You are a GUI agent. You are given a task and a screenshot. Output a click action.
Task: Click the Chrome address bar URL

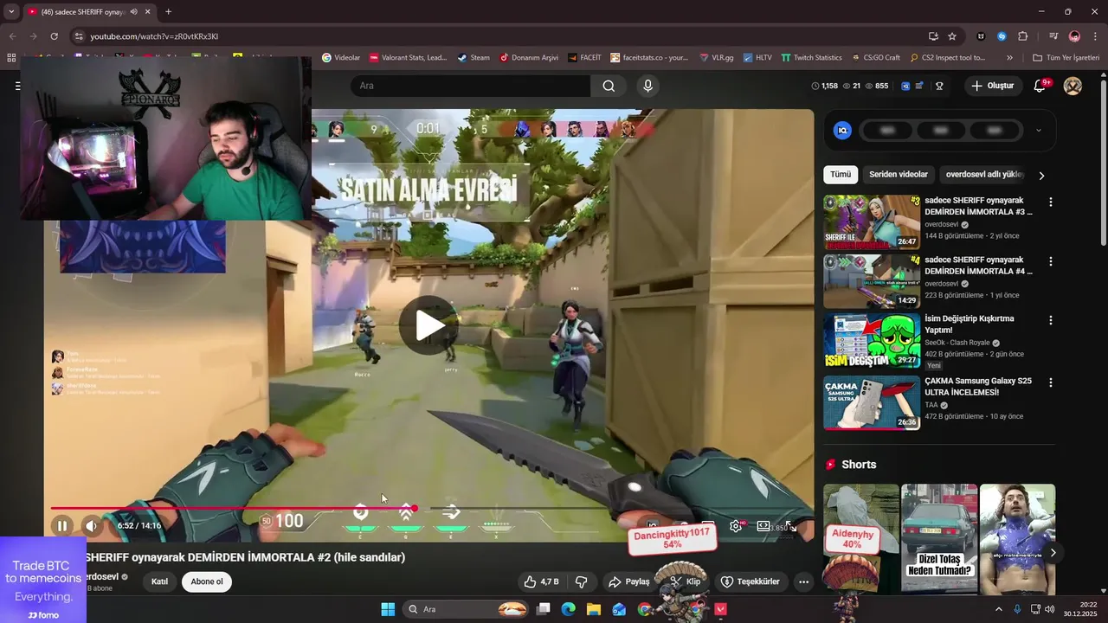[x=154, y=36]
